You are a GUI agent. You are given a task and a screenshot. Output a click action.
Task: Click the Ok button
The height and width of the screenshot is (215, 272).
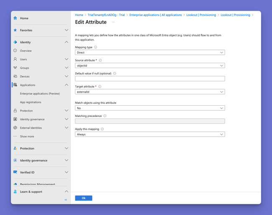[84, 198]
